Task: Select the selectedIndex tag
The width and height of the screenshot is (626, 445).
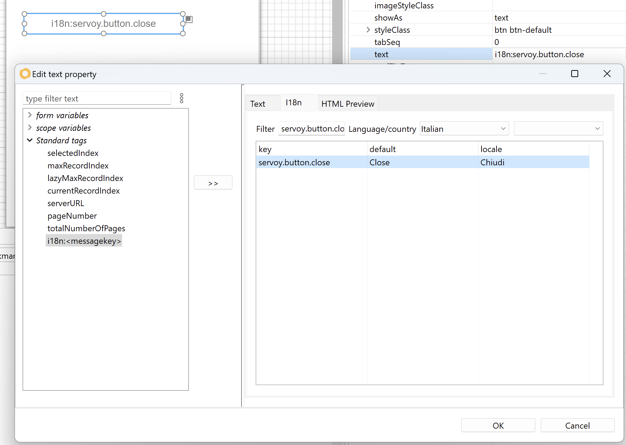Action: click(73, 153)
